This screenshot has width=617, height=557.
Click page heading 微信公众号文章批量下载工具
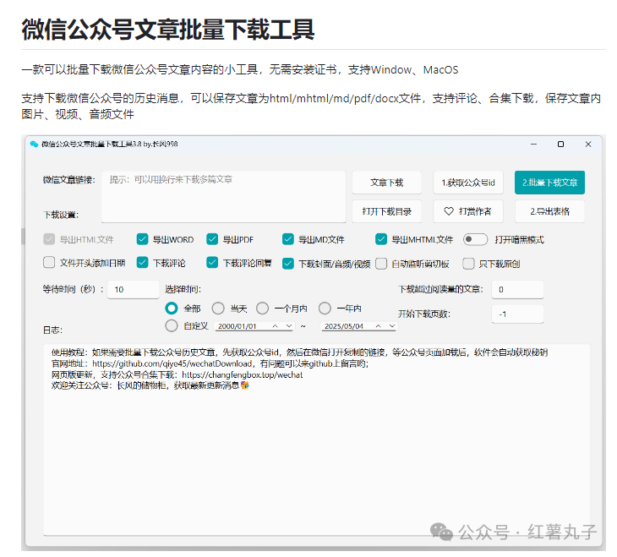pos(168,30)
